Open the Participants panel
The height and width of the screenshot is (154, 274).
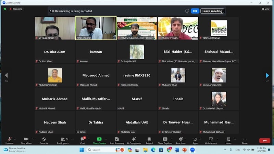point(63,140)
